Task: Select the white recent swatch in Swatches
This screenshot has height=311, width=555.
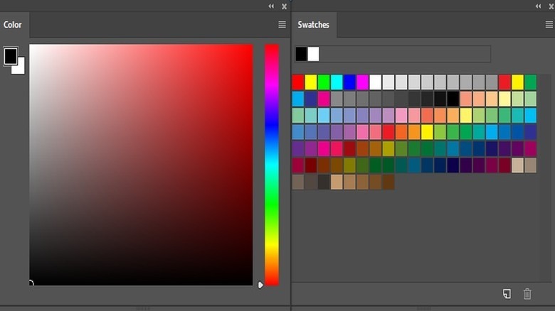Action: [313, 54]
